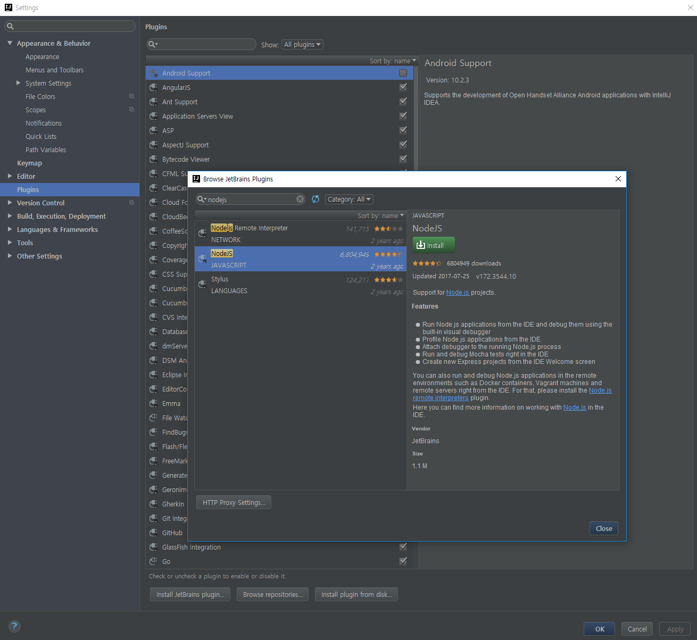Screen dimensions: 697x640
Task: Click the Install JetBrains plugin button
Action: pyautogui.click(x=190, y=594)
